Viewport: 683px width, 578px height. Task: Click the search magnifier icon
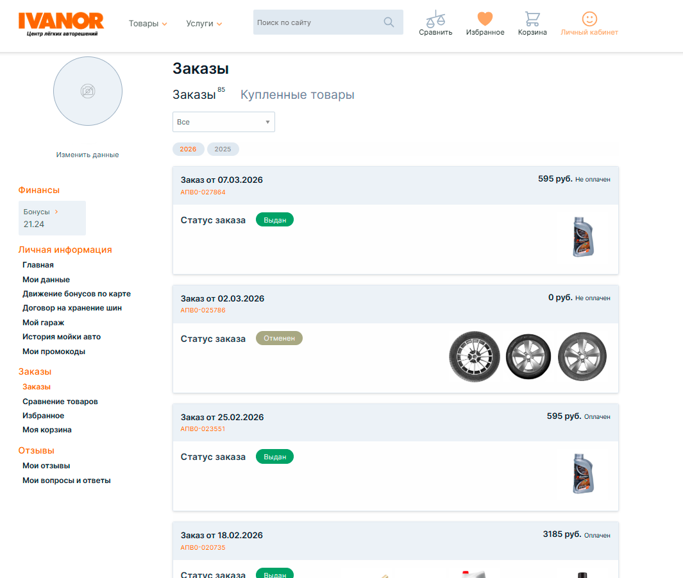tap(389, 22)
